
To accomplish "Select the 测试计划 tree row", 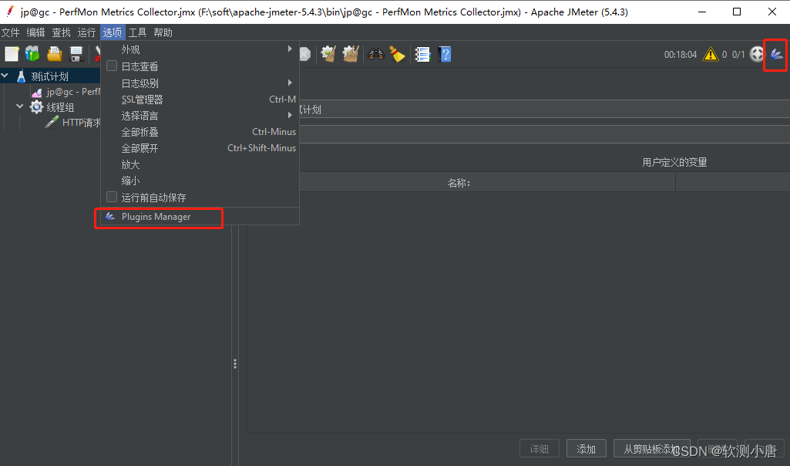I will coord(50,76).
